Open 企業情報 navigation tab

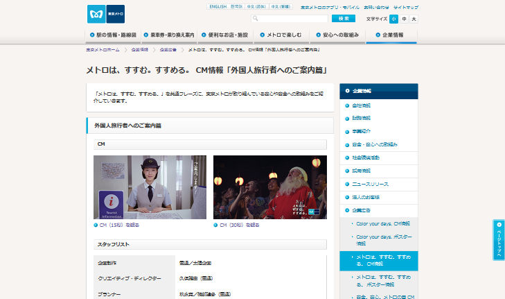391,35
